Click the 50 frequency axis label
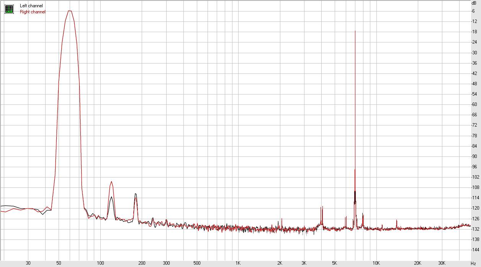This screenshot has height=267, width=481. (59, 263)
